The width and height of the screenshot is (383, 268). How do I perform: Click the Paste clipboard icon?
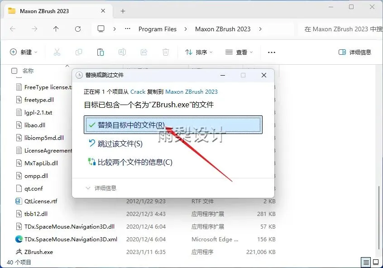[101, 52]
